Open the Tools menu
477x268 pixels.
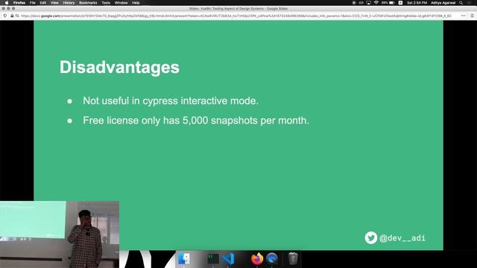[106, 3]
